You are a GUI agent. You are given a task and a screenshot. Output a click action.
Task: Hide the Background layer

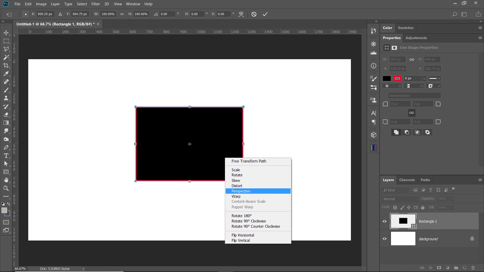click(x=385, y=239)
